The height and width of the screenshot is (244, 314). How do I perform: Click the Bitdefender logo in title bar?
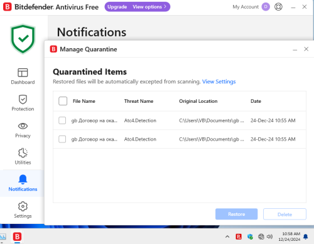pos(8,7)
